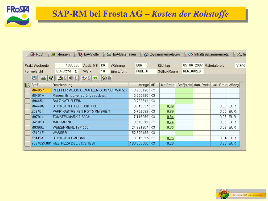Click the MatPreis value 0,09 for Stickstoff
Screen dimensions: 268x201
(171, 106)
